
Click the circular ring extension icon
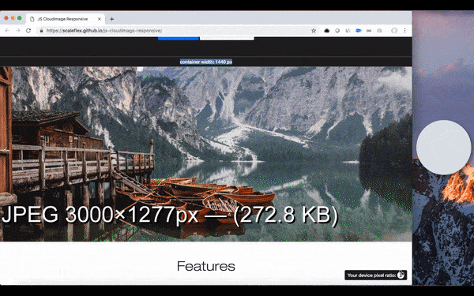337,31
